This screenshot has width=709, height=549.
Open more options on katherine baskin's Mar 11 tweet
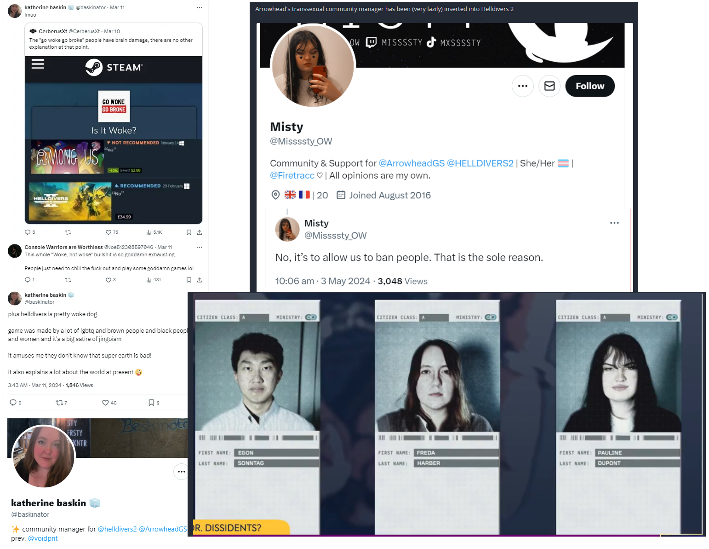coord(199,7)
